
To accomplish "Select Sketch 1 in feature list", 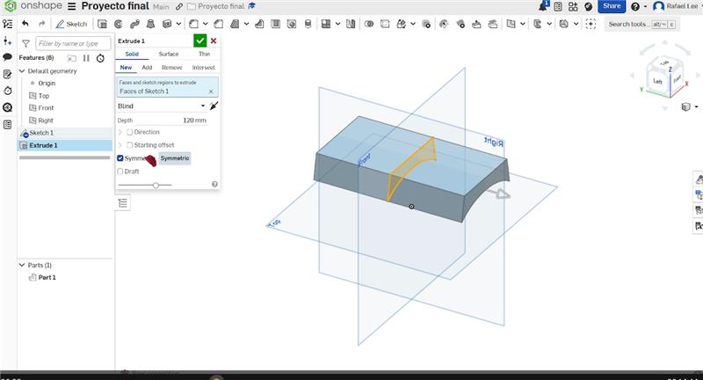I will click(x=41, y=133).
